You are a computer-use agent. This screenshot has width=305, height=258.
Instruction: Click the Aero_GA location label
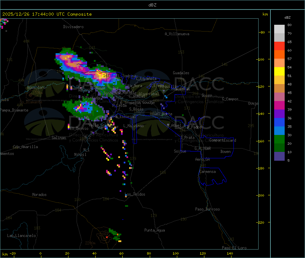point(203,159)
